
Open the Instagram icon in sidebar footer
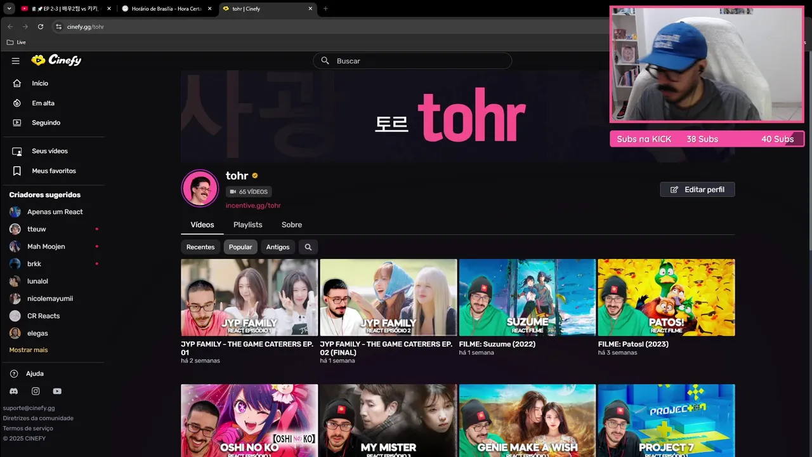pos(36,392)
